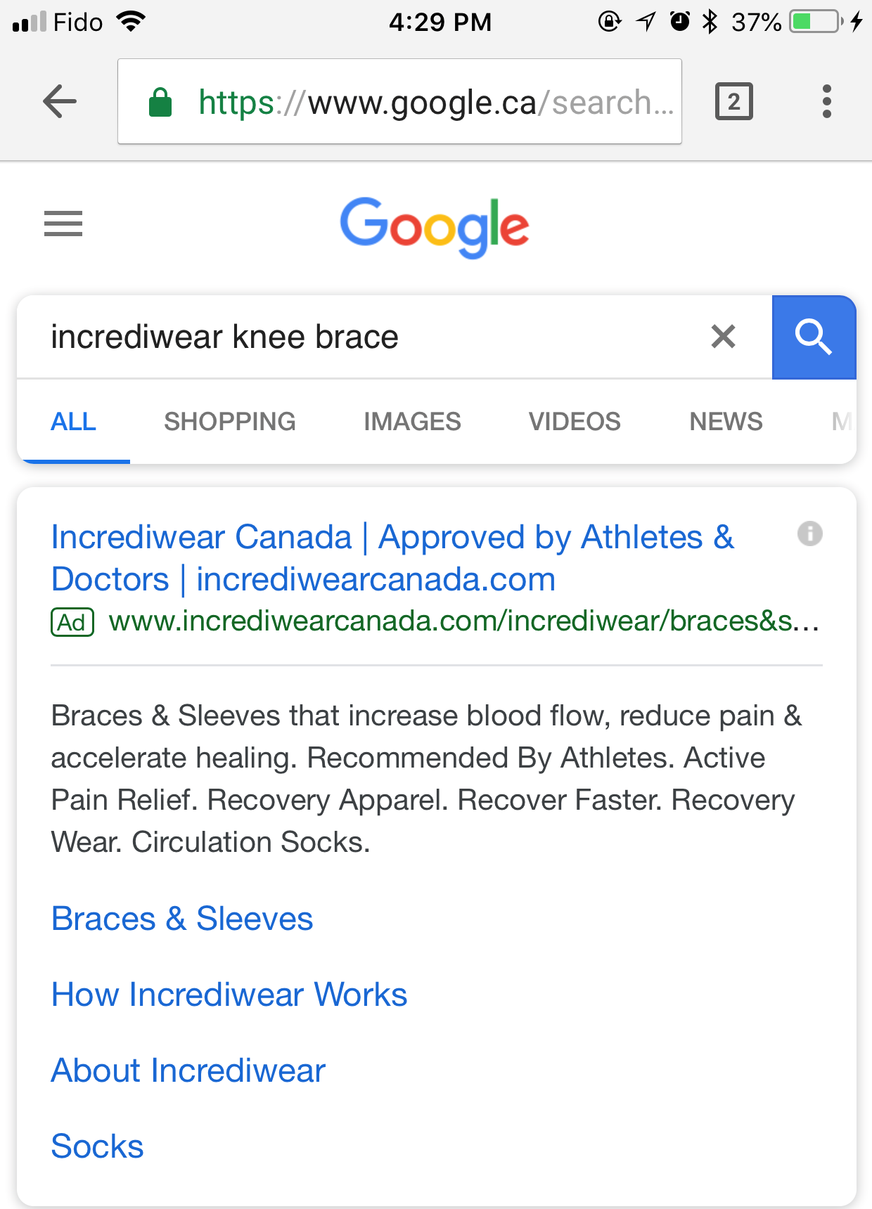The image size is (872, 1209).
Task: Open the tab switcher showing 2 tabs
Action: (733, 102)
